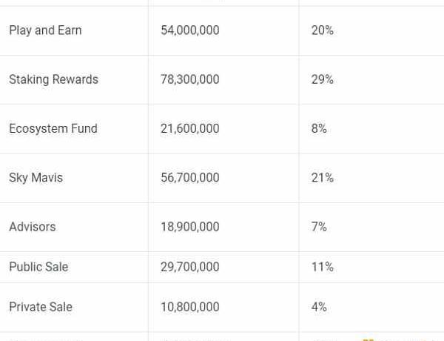The height and width of the screenshot is (341, 444).
Task: Select the 11% percentage cell
Action: click(x=322, y=267)
